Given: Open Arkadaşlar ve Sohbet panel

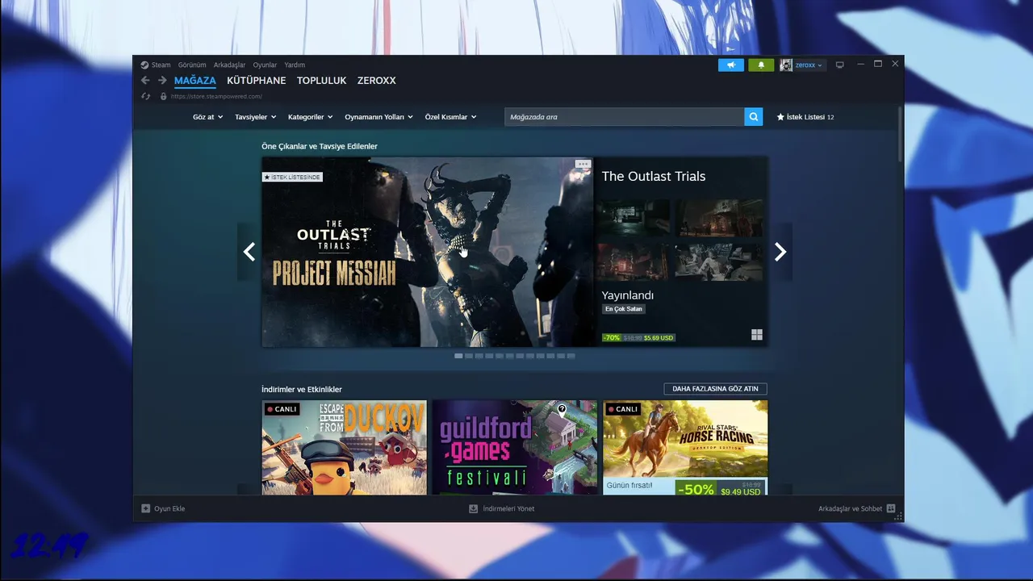Looking at the screenshot, I should tap(850, 508).
